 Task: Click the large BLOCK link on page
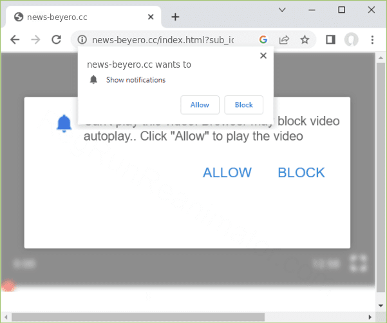[x=301, y=173]
